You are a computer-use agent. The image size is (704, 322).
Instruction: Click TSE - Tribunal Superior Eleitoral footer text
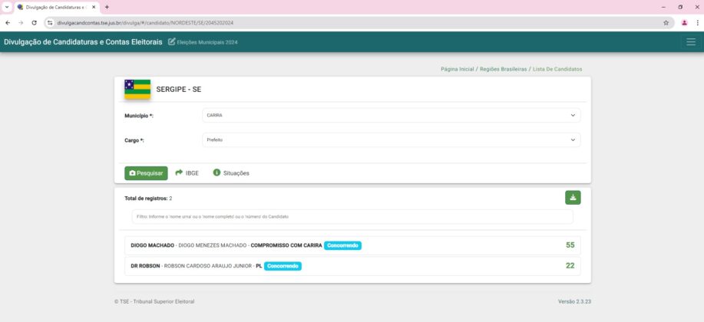154,302
